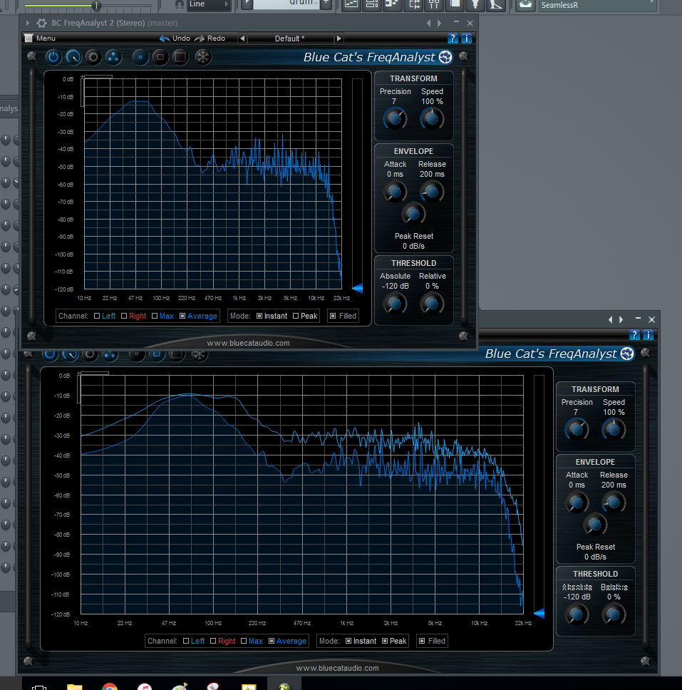Toggle Filled checkbox in top FreqAnalyst
This screenshot has height=690, width=682.
pos(333,316)
